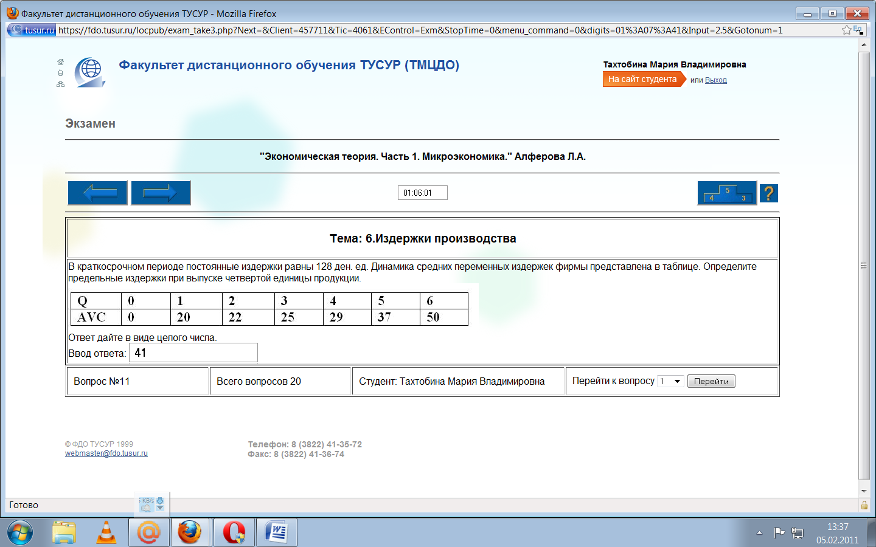876x547 pixels.
Task: Open Opera browser from taskbar
Action: point(234,532)
